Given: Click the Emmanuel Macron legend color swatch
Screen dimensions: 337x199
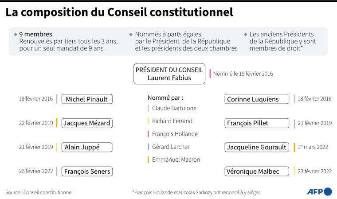Looking at the screenshot, I should 148,160.
